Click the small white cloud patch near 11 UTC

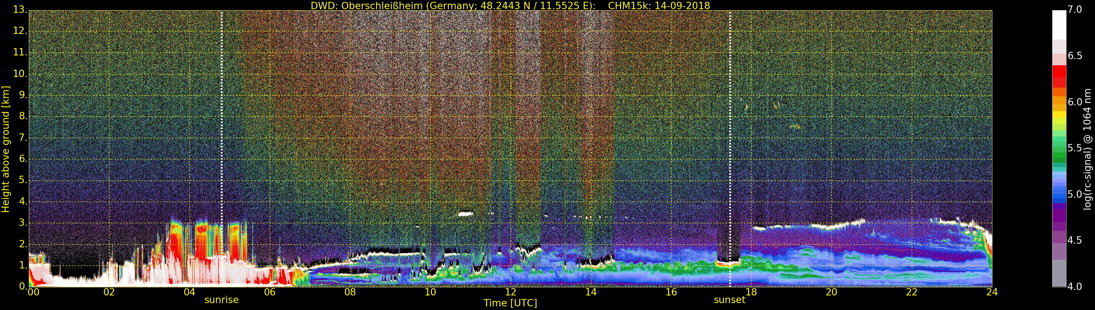tap(465, 214)
